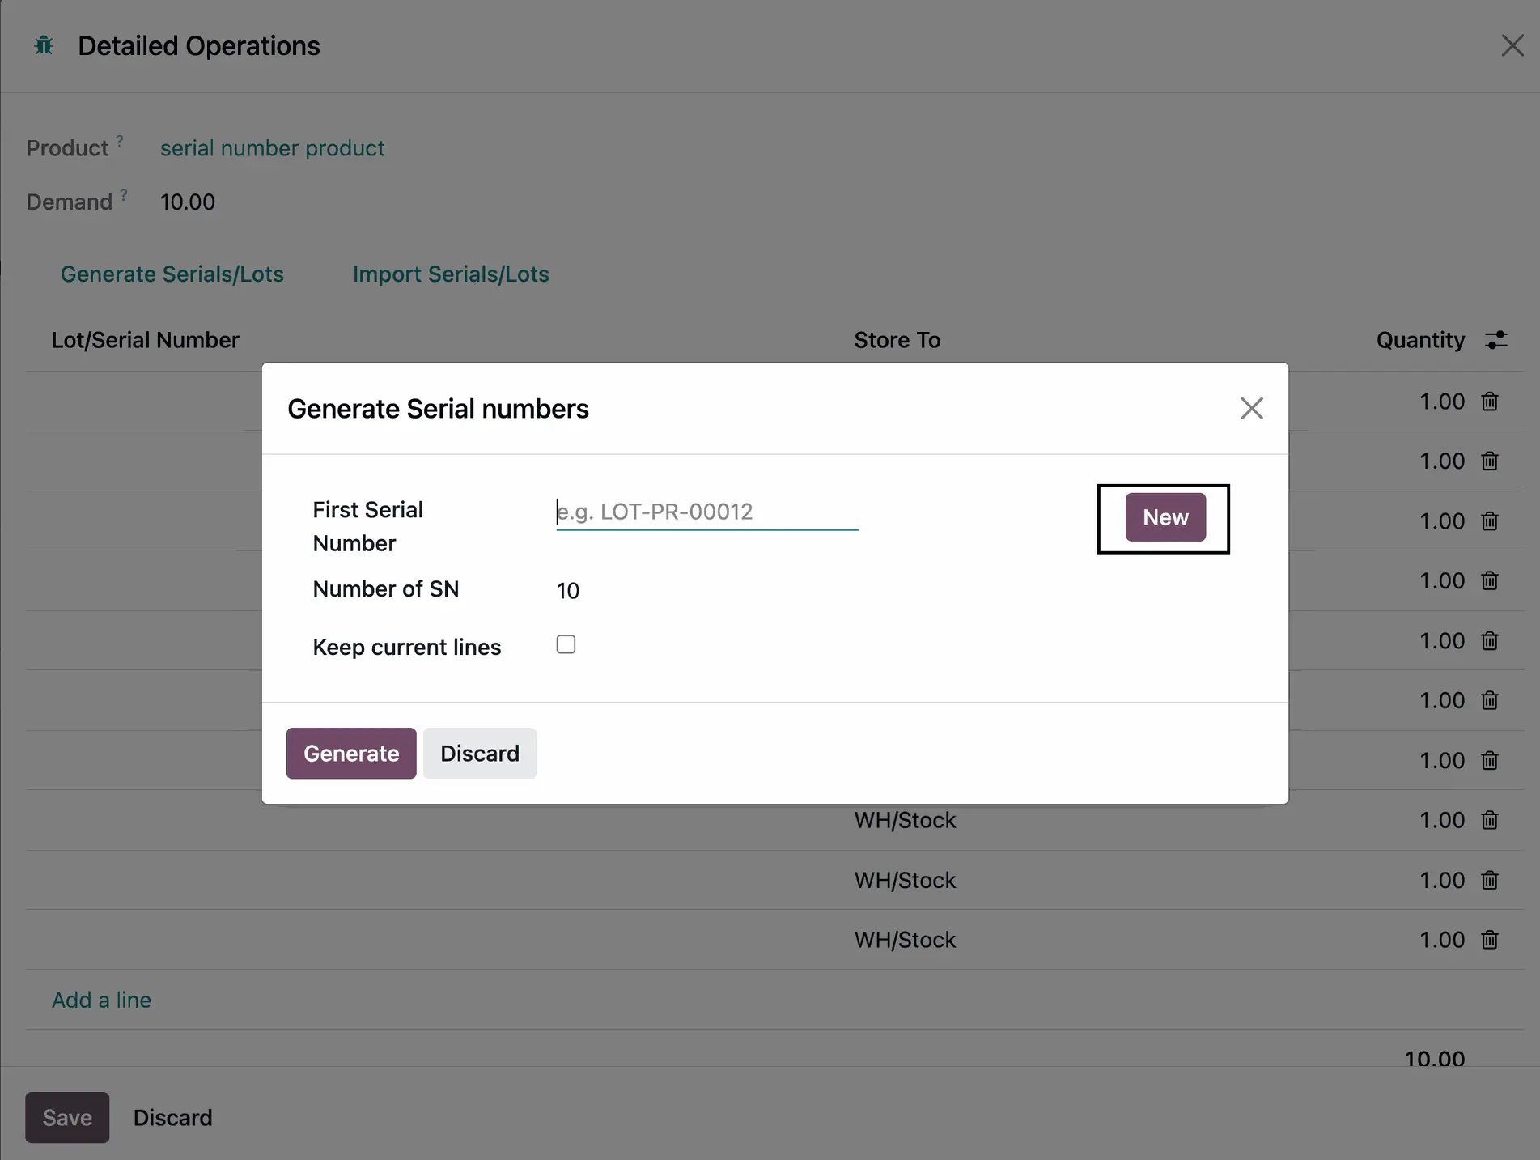Enable the Keep current lines checkbox
Image resolution: width=1540 pixels, height=1160 pixels.
[x=566, y=644]
